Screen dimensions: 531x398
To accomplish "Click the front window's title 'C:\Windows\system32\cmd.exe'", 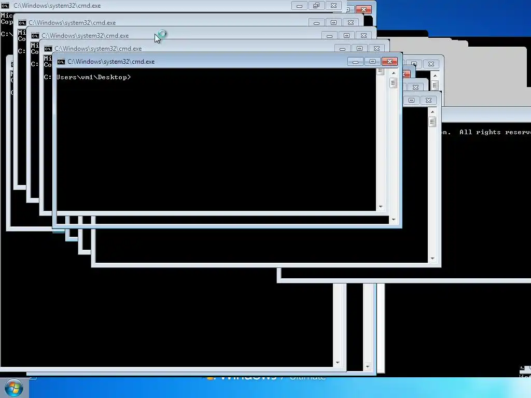I will 111,62.
